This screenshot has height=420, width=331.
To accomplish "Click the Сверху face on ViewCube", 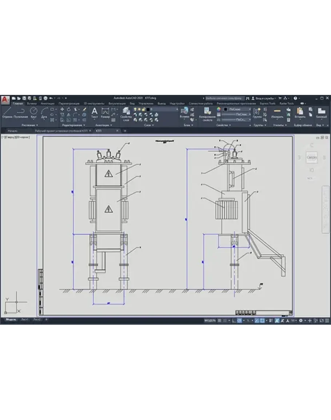I will (x=312, y=157).
